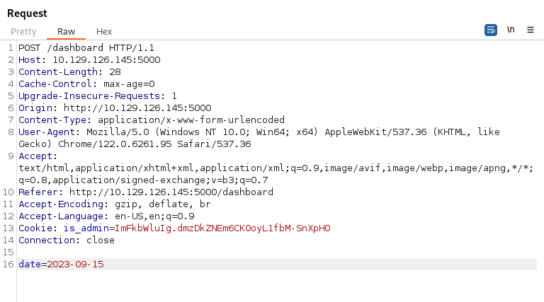Click the Accept-Encoding header line
The height and width of the screenshot is (302, 544).
(x=115, y=204)
